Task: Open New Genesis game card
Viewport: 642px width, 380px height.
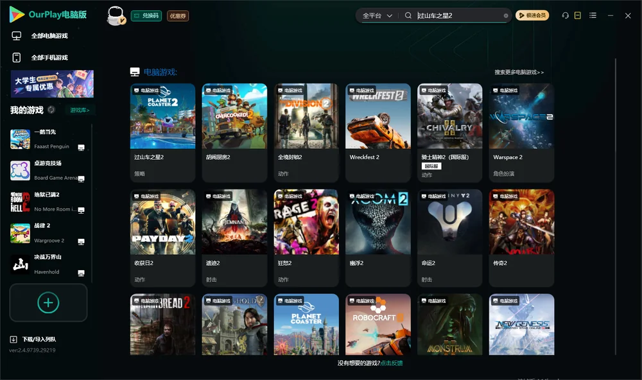Action: pyautogui.click(x=521, y=324)
